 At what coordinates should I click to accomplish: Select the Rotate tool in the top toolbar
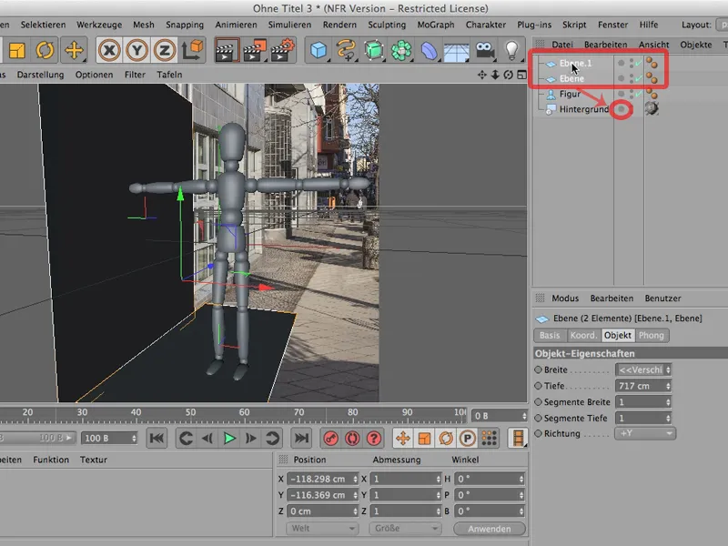point(45,50)
